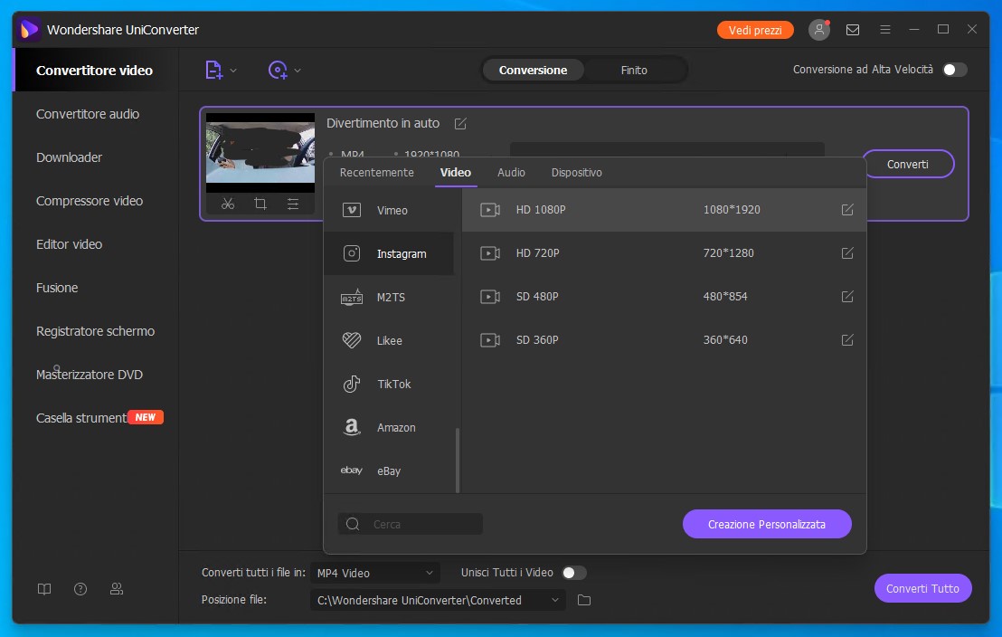Toggle Conversione ad Alta Velocità switch

click(955, 70)
